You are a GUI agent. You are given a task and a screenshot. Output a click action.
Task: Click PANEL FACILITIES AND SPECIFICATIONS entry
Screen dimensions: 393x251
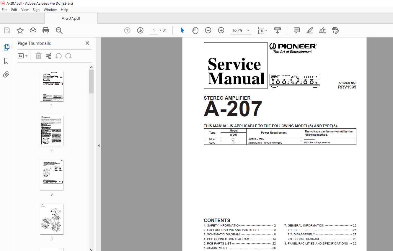(x=320, y=243)
